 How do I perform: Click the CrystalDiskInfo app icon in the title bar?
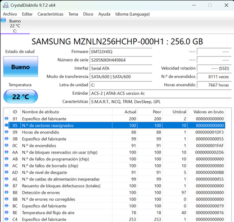pyautogui.click(x=6, y=5)
